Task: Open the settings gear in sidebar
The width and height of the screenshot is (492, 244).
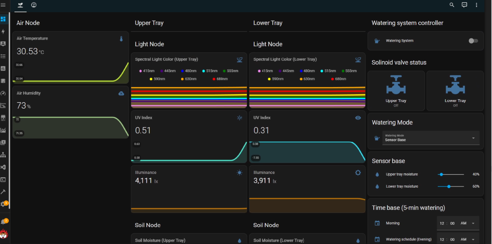Action: pyautogui.click(x=3, y=204)
